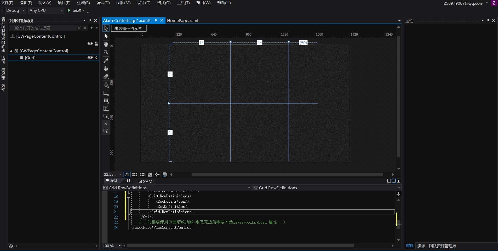Image resolution: width=498 pixels, height=251 pixels.
Task: Select the Zoom magnifier tool
Action: click(106, 52)
